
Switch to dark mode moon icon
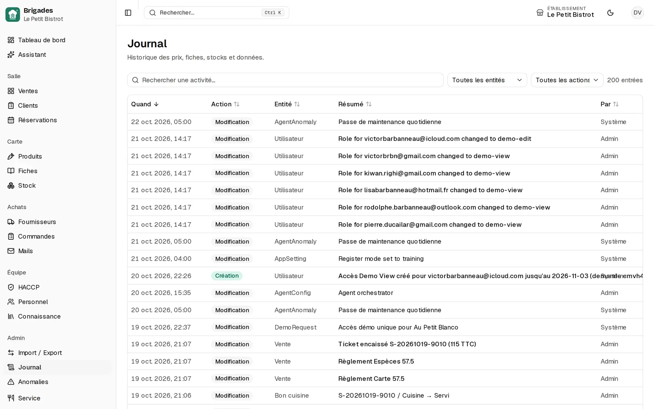coord(610,13)
